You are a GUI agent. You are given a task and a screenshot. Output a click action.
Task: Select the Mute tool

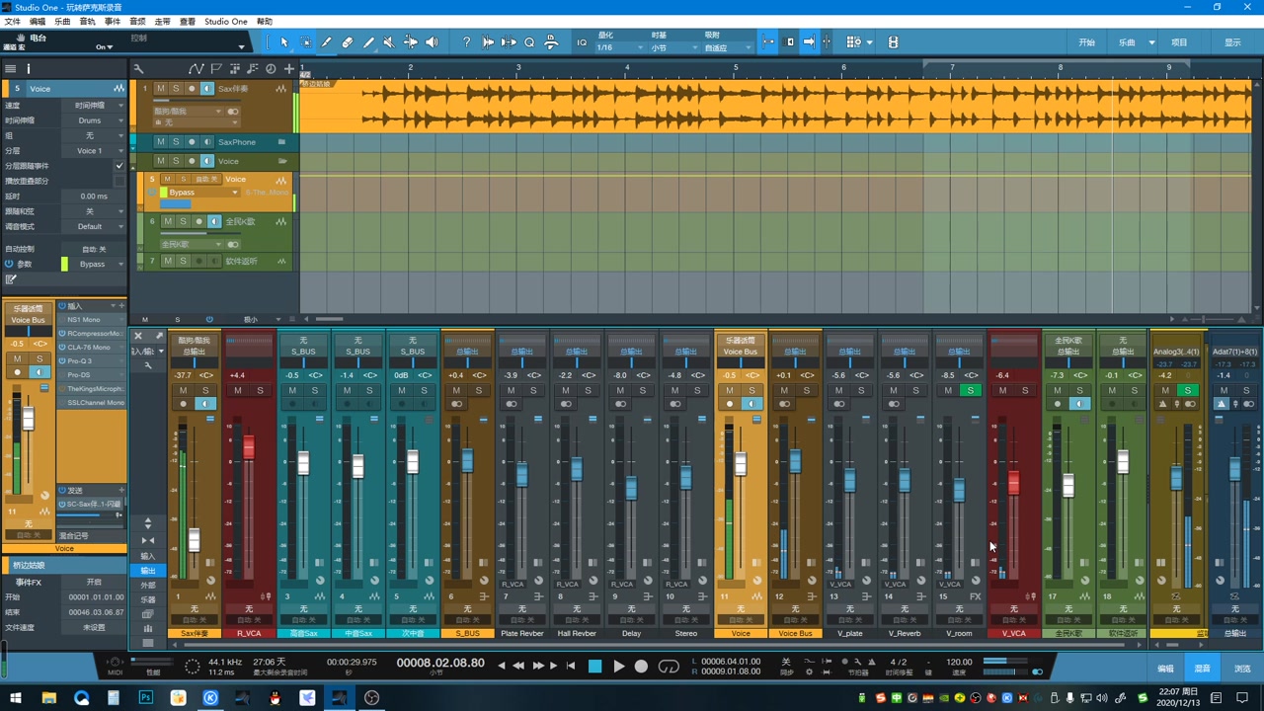[389, 42]
